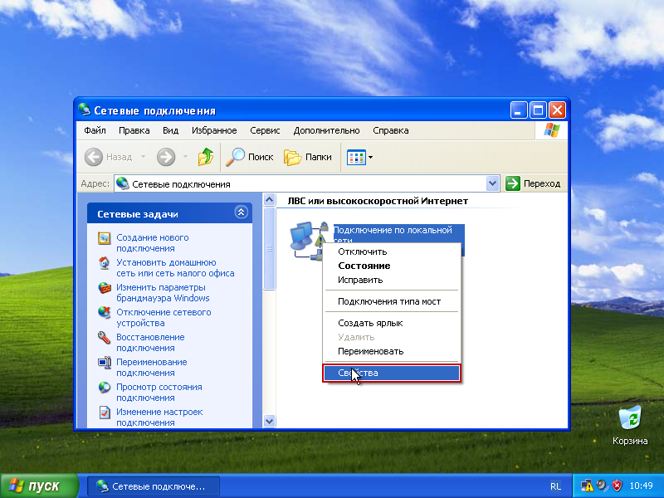Click the Back arrow icon in toolbar

pos(93,157)
